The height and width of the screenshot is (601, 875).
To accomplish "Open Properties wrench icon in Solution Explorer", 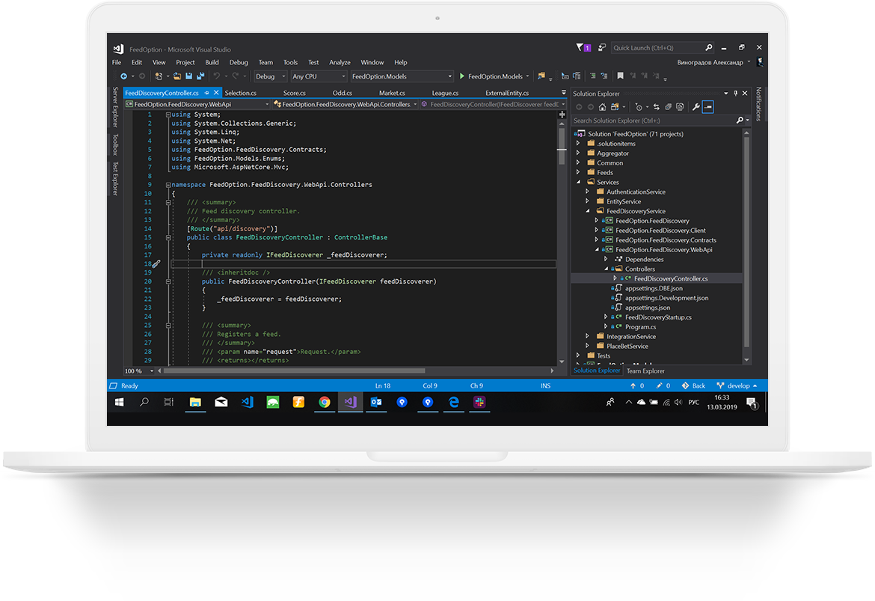I will point(696,107).
